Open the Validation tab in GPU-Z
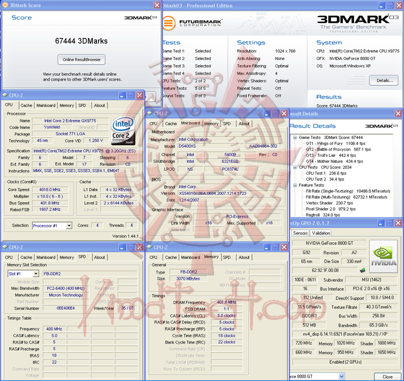This screenshot has height=381, width=404. coord(321,233)
